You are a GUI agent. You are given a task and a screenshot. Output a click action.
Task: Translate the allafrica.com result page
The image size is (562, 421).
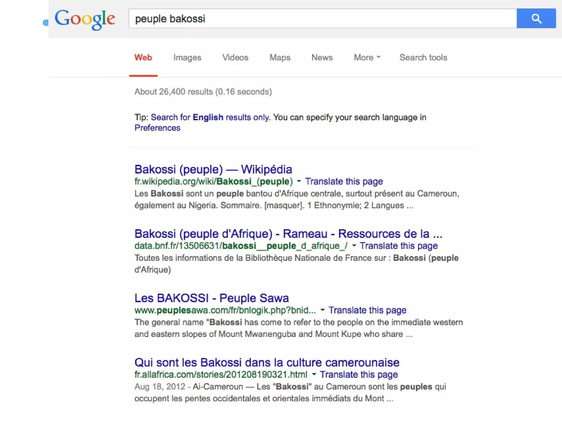pyautogui.click(x=359, y=374)
